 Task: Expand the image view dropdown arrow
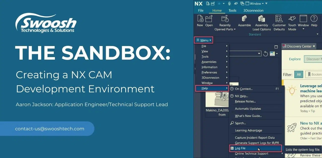point(277,54)
